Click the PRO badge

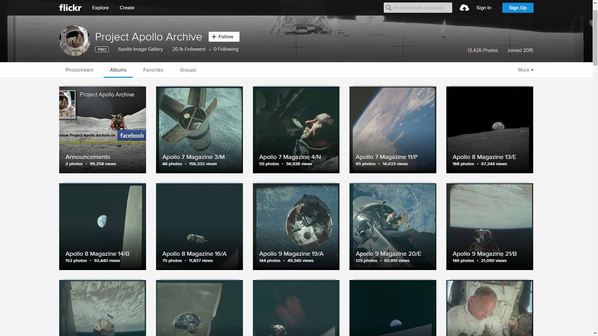click(102, 49)
